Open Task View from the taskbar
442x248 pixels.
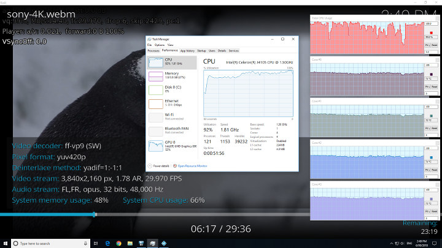pyautogui.click(x=96, y=244)
